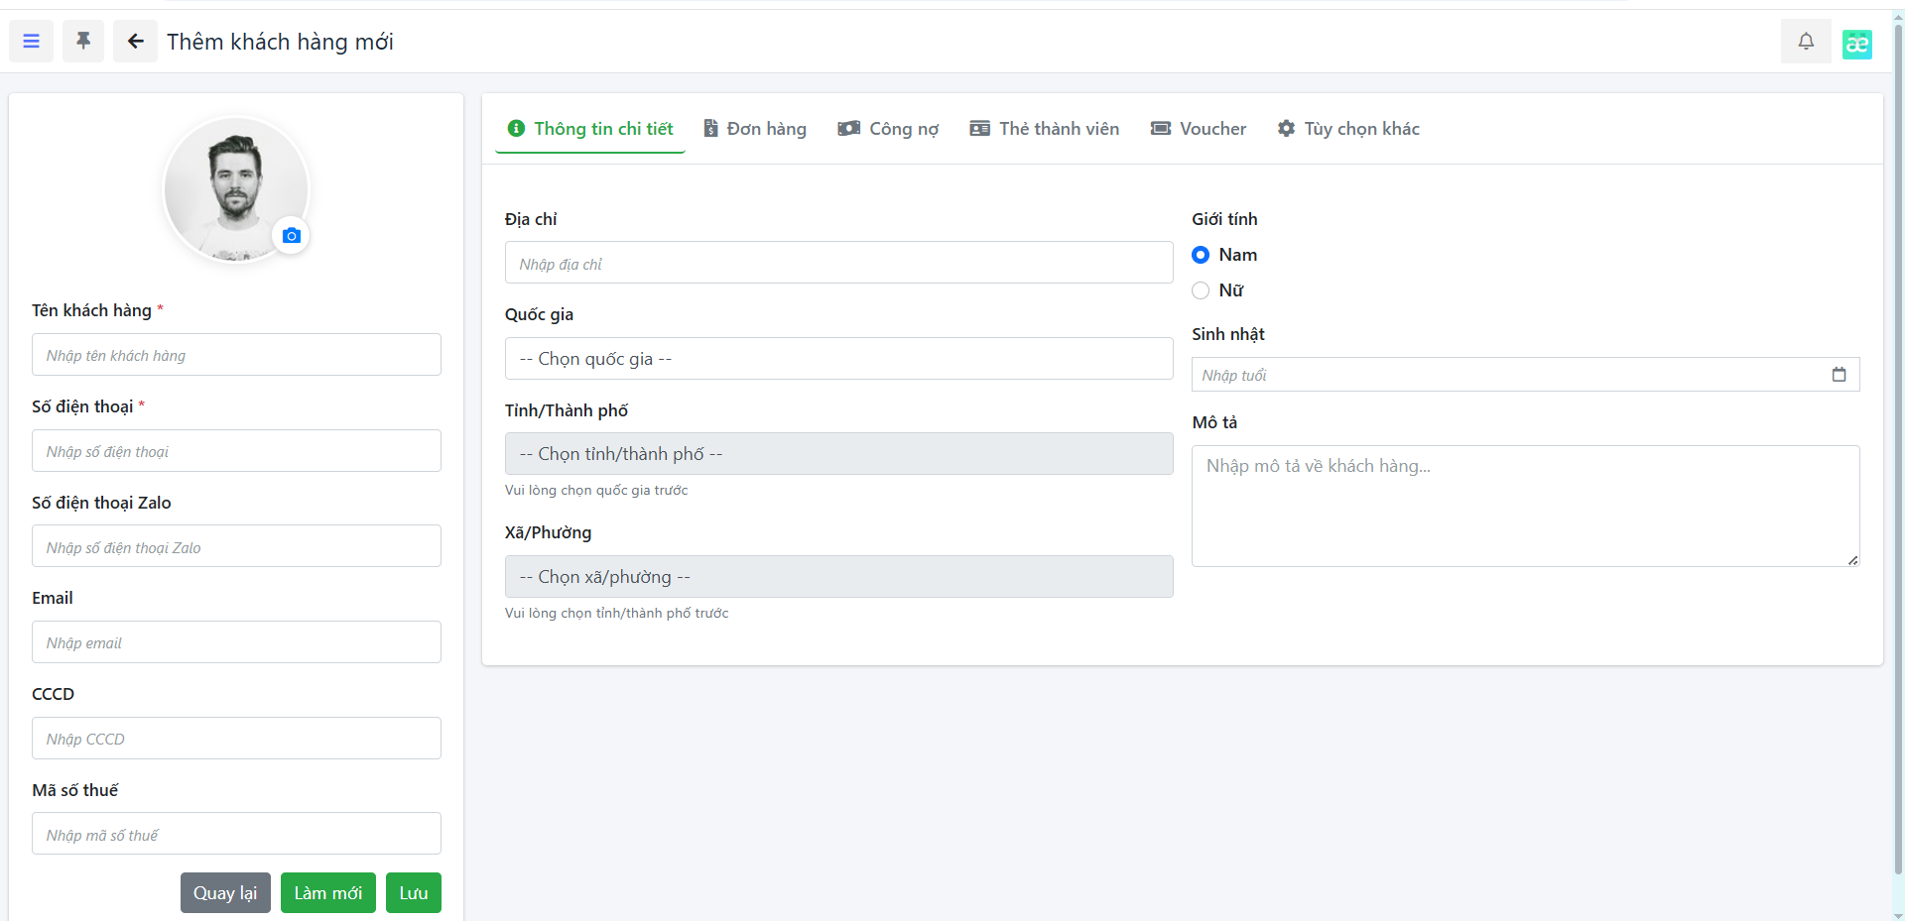This screenshot has height=921, width=1905.
Task: Click the customer avatar photo
Action: click(x=234, y=188)
